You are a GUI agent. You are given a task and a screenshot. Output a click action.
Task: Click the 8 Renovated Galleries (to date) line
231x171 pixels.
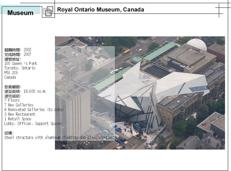pos(34,110)
